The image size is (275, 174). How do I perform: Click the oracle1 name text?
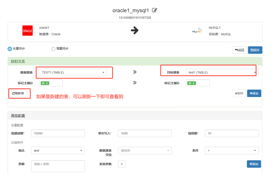pyautogui.click(x=44, y=28)
